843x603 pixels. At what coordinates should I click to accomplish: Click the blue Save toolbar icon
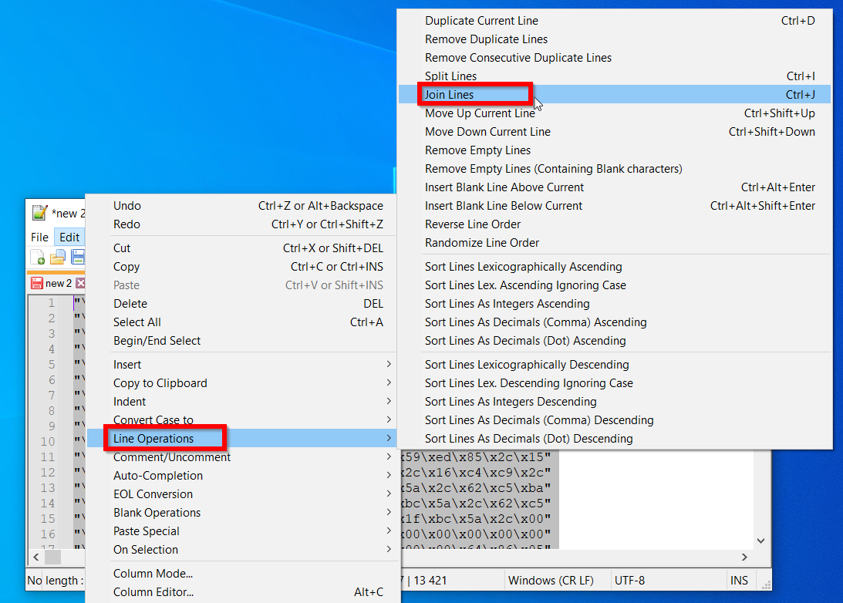pyautogui.click(x=77, y=258)
